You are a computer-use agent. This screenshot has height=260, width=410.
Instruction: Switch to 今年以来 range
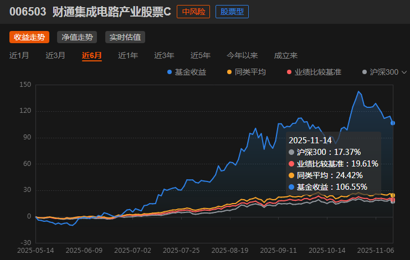[242, 55]
